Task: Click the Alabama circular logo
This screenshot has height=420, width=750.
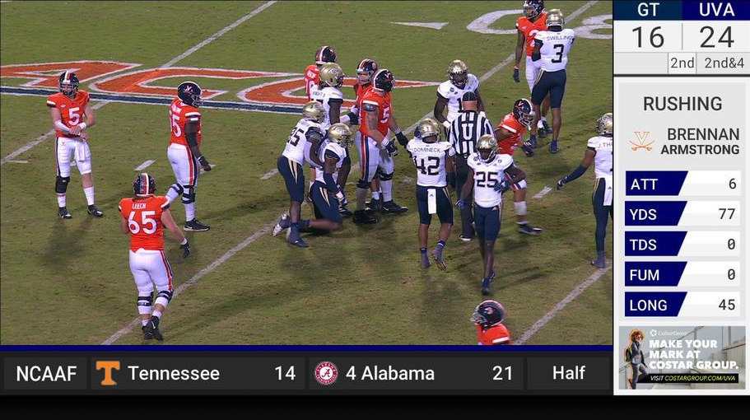Action: point(326,373)
